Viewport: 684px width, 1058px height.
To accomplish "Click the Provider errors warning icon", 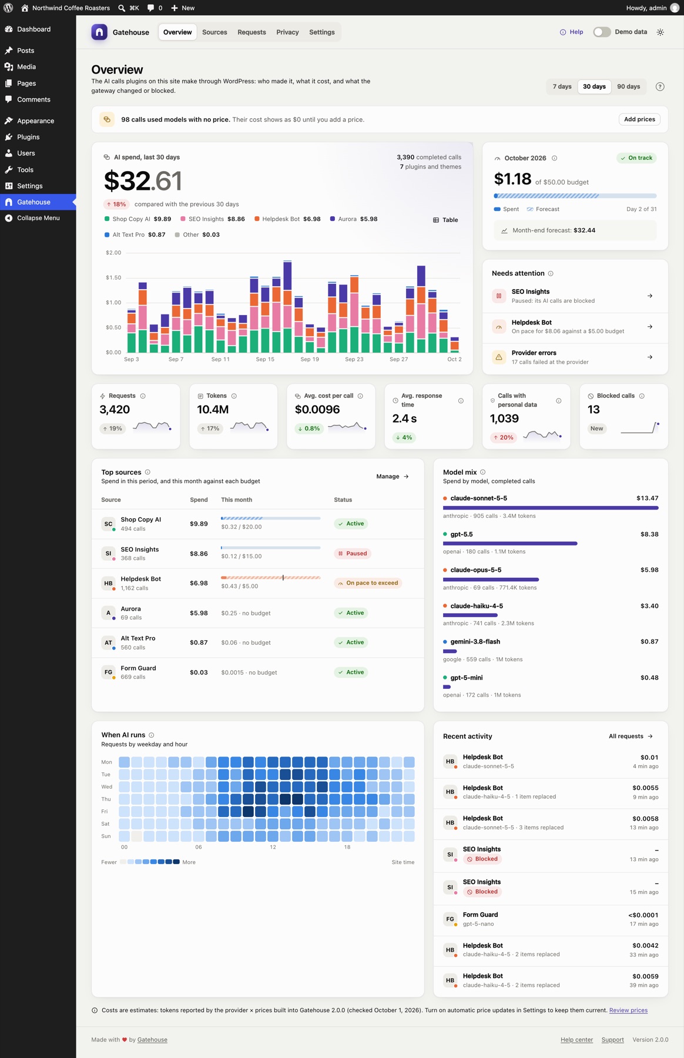I will [499, 357].
